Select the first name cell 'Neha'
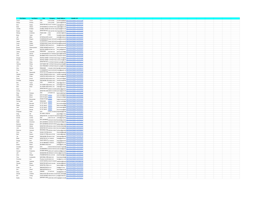The image size is (256, 198). 23,149
